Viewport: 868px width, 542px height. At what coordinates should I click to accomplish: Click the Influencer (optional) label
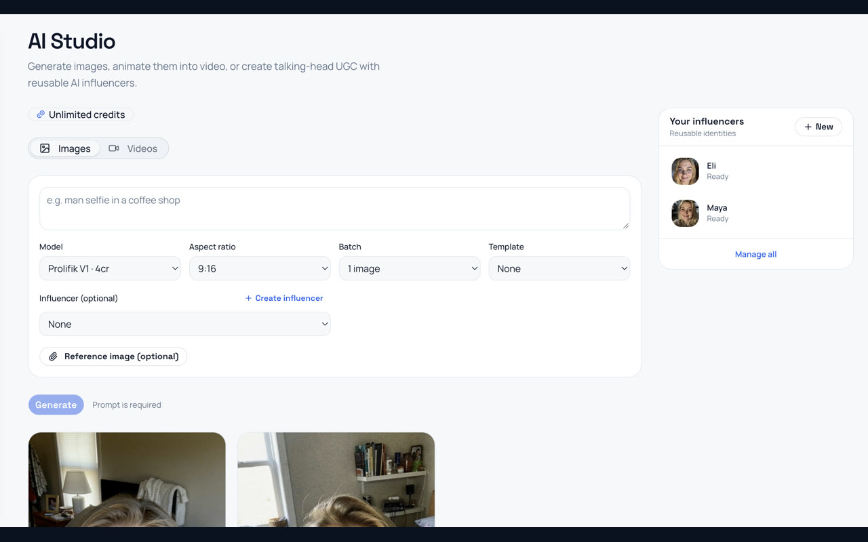click(x=79, y=298)
